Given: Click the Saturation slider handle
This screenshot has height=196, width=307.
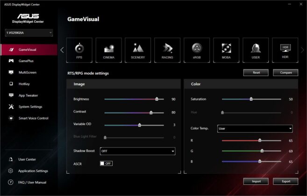Looking at the screenshot, I should click(x=251, y=99).
